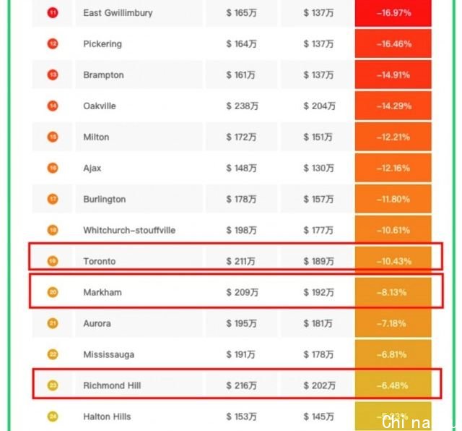
Task: Click the East Gwillimbury city name
Action: click(118, 13)
